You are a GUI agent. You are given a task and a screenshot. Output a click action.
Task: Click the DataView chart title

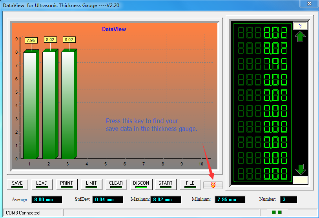point(114,29)
